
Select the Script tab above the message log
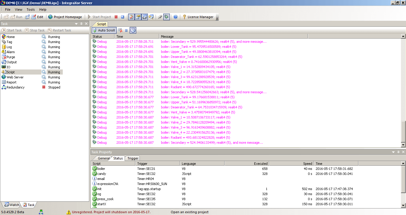(101, 24)
